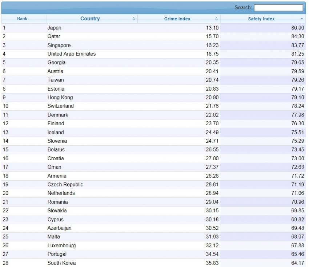Viewport: 309px width, 267px height.
Task: Click Estonia's safety index value 79.17
Action: [x=298, y=89]
